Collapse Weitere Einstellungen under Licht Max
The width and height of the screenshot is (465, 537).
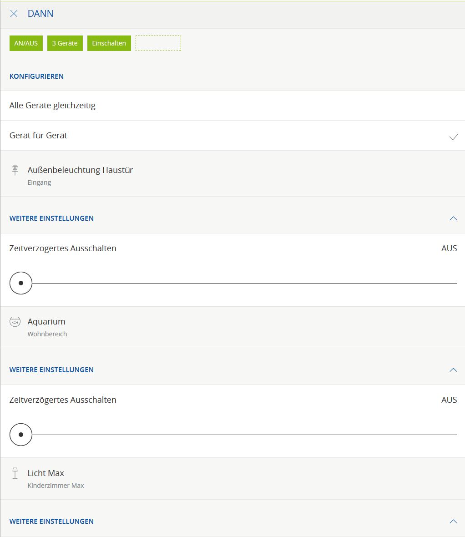[x=453, y=522]
